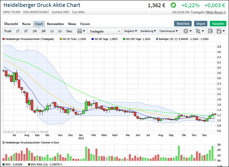Add stock to Watchlist
Viewport: 229px width, 167px height.
coord(183,24)
